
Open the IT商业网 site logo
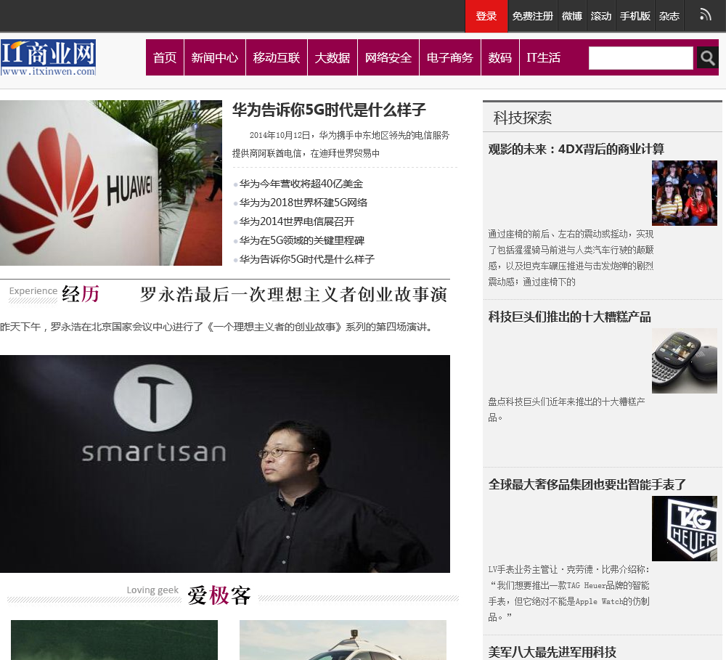pyautogui.click(x=48, y=57)
